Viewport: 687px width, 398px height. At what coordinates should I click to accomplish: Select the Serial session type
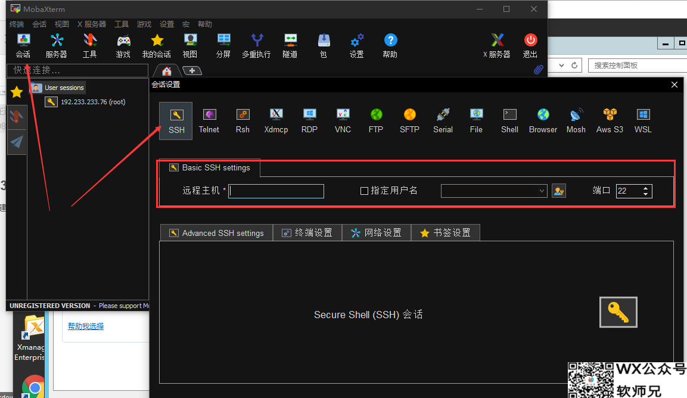coord(443,121)
